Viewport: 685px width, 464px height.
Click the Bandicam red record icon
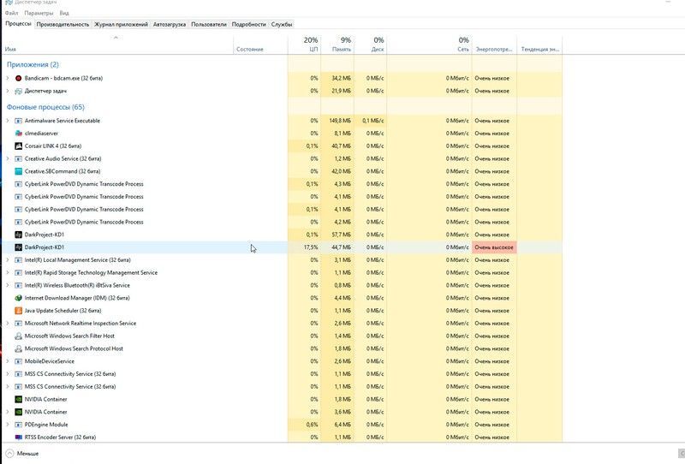18,78
